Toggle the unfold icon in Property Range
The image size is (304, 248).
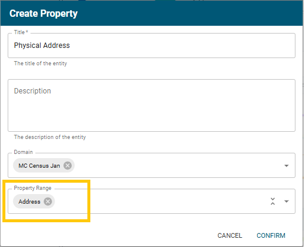273,201
